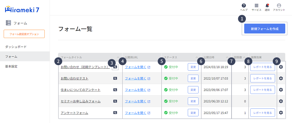Click date 2024/03/18 18:19
The width and height of the screenshot is (292, 123).
point(216,67)
